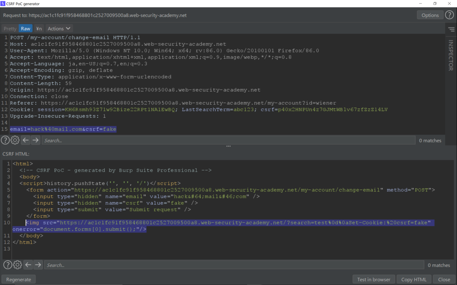This screenshot has width=457, height=285.
Task: Focus the CSRF HTML search field
Action: click(x=234, y=265)
